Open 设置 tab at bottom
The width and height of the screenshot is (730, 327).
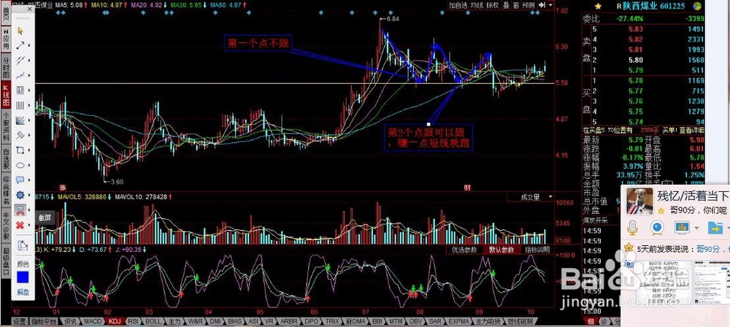tap(19, 321)
